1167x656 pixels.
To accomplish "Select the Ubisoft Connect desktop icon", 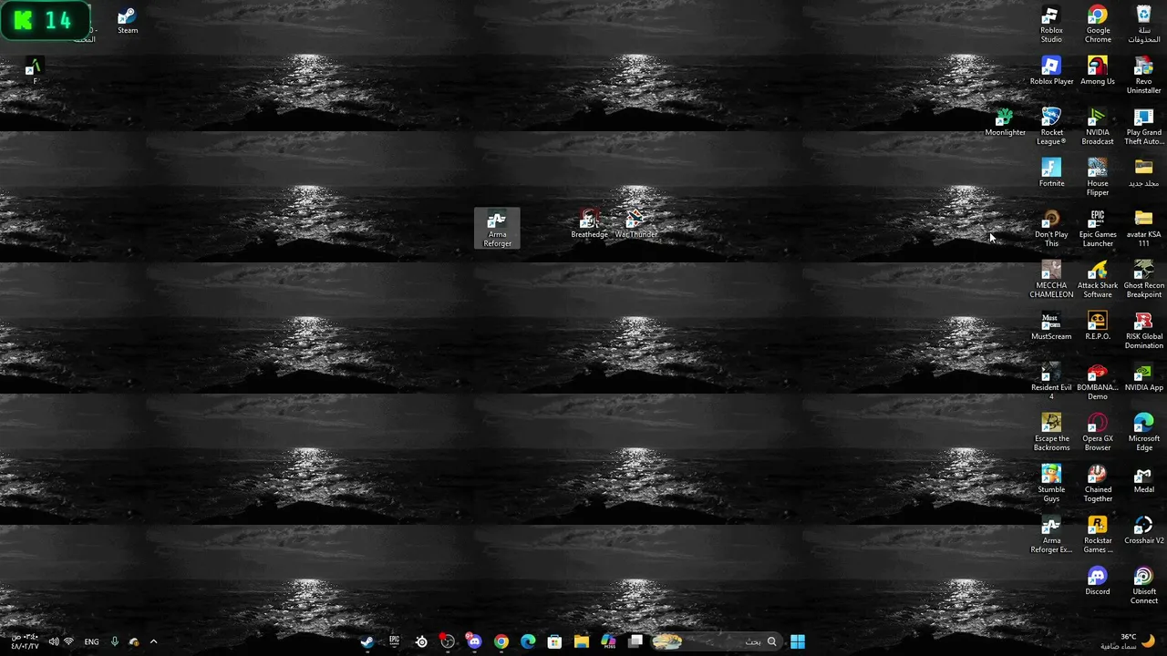I will [1143, 587].
